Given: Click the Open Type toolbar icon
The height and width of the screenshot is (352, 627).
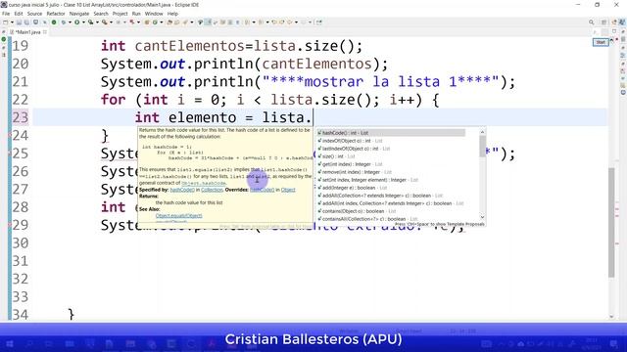Looking at the screenshot, I should pyautogui.click(x=169, y=22).
